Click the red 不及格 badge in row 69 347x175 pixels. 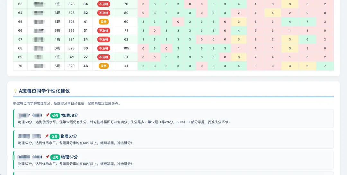tap(103, 57)
